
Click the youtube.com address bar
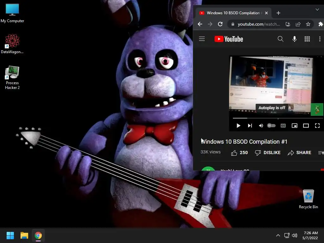[259, 24]
